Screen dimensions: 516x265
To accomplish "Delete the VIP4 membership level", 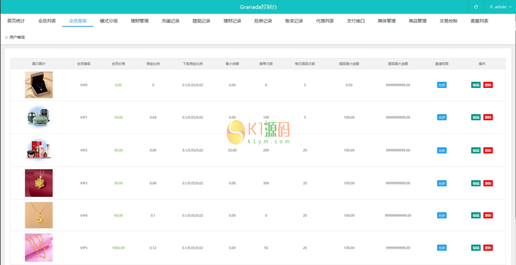I will 488,216.
